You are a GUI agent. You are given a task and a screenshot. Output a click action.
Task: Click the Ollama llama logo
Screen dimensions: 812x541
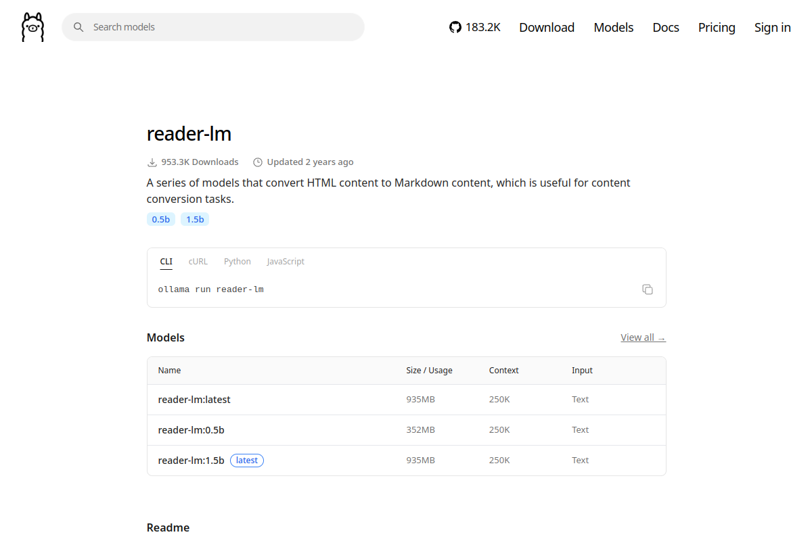[x=32, y=27]
